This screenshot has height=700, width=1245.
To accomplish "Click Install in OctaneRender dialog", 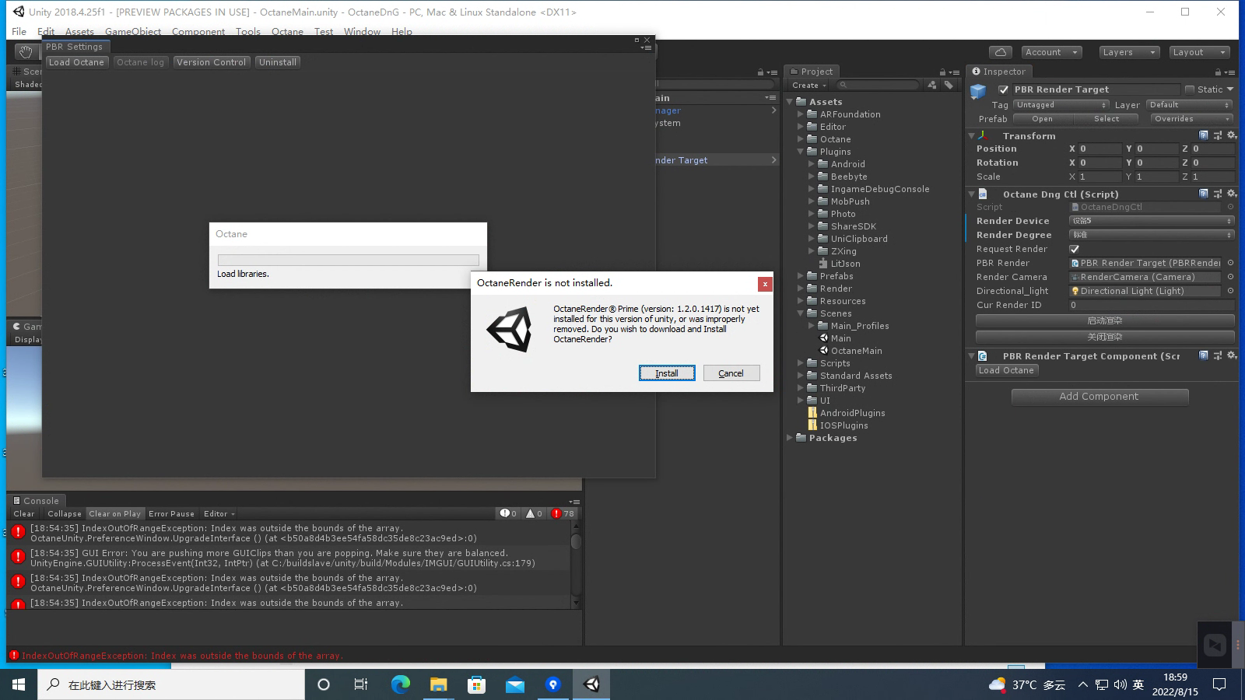I will coord(667,373).
